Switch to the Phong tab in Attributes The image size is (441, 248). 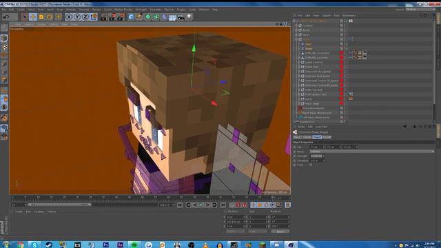point(327,137)
